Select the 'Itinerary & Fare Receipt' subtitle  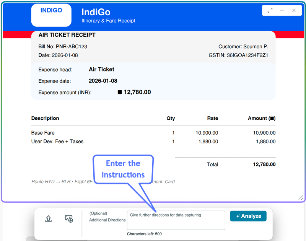pyautogui.click(x=108, y=21)
